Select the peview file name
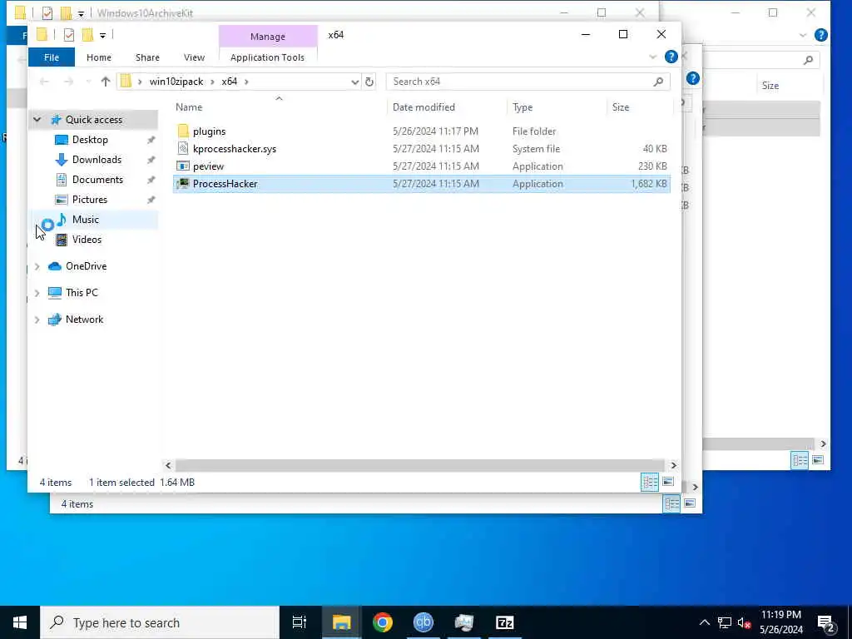Viewport: 852px width, 639px height. coord(208,166)
